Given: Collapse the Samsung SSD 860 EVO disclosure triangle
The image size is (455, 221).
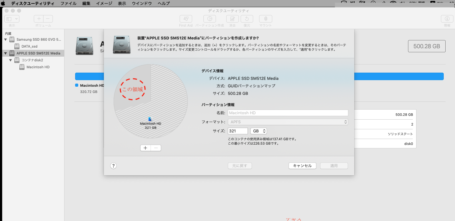Looking at the screenshot, I should (x=6, y=39).
